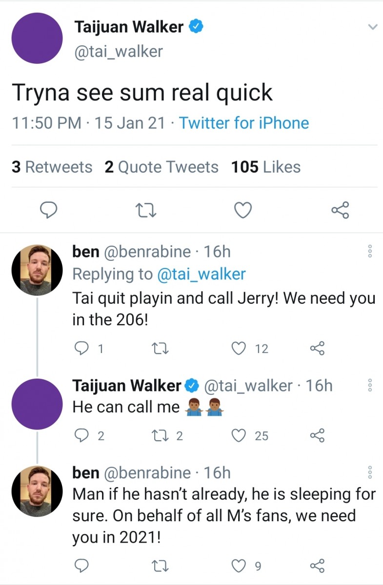Like the main tweet
The width and height of the screenshot is (383, 585).
coord(242,210)
